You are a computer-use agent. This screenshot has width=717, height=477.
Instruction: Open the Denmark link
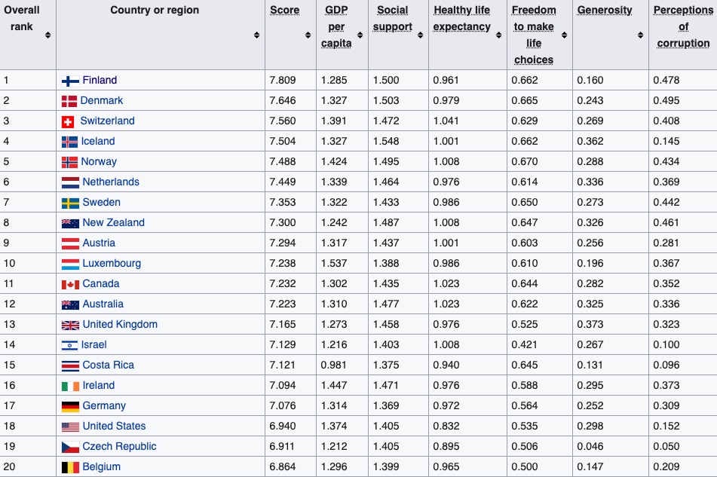point(102,100)
